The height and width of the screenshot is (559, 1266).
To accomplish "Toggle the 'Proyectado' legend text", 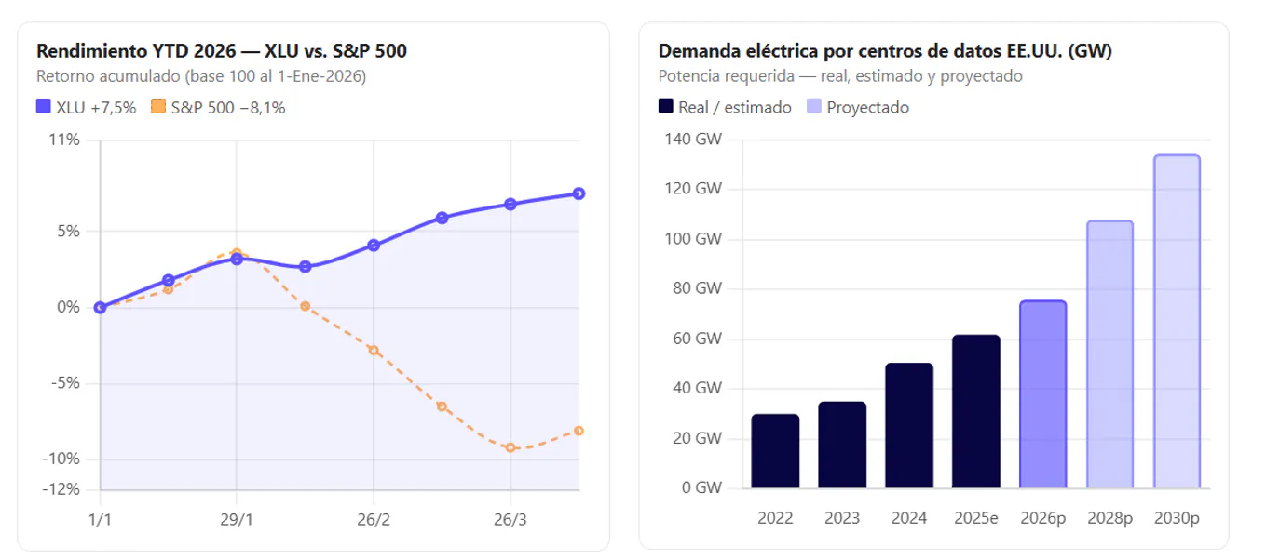I will [867, 107].
